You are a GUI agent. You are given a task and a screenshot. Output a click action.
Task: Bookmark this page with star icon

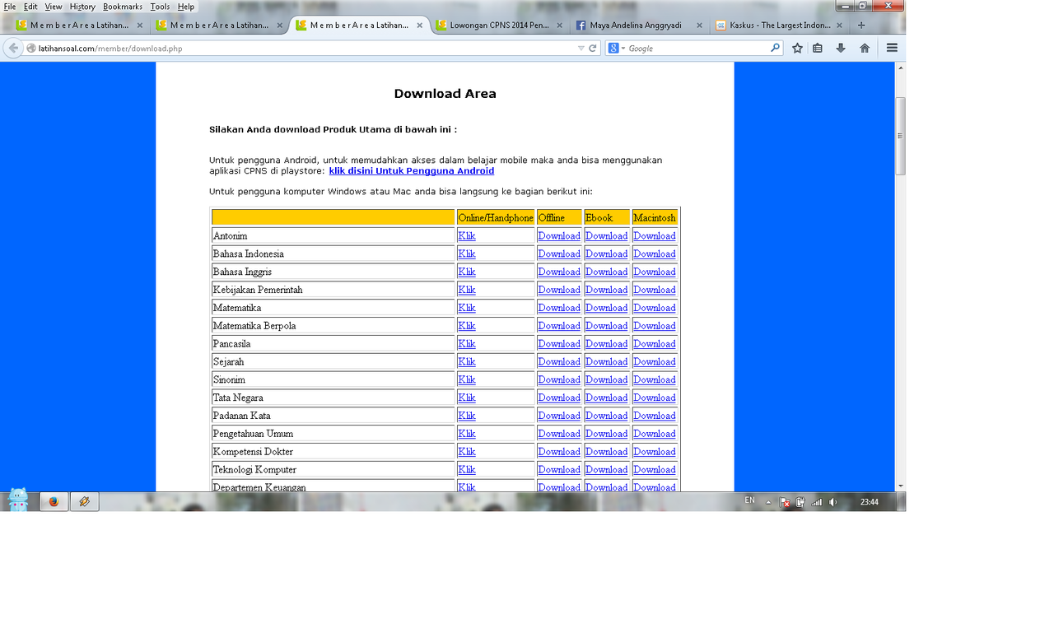[797, 48]
